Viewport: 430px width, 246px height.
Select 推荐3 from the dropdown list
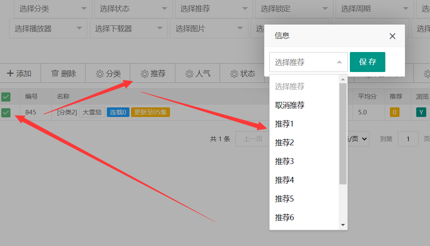coord(304,161)
